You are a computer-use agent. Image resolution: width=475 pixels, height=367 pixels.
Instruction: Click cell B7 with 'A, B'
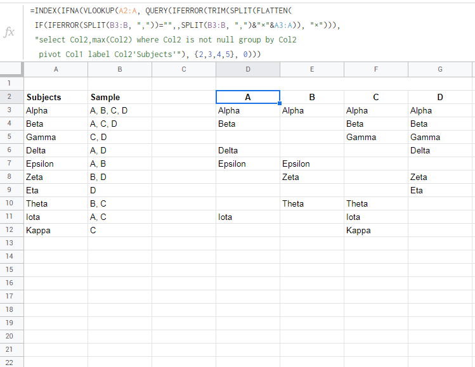120,164
